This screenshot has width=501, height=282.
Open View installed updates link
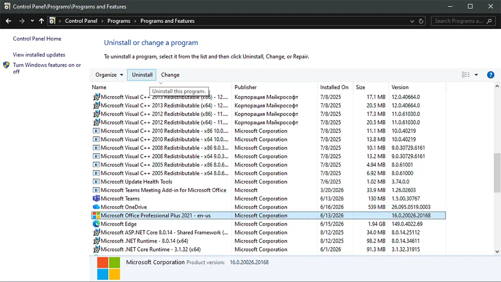(39, 55)
